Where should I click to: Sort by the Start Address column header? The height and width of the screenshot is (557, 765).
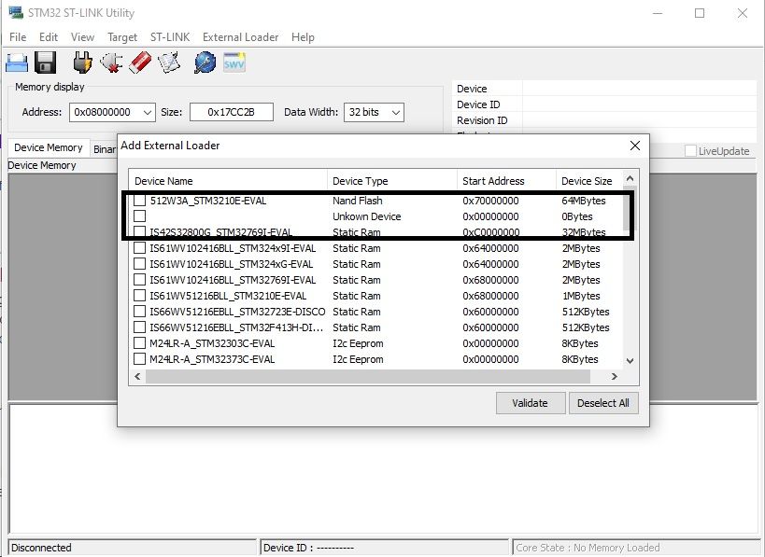pos(506,181)
